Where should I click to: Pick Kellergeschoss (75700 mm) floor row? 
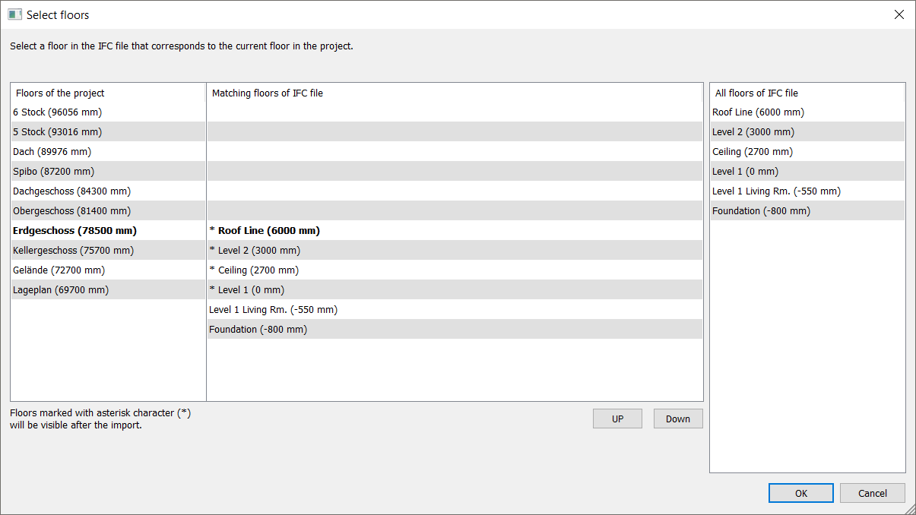click(108, 250)
